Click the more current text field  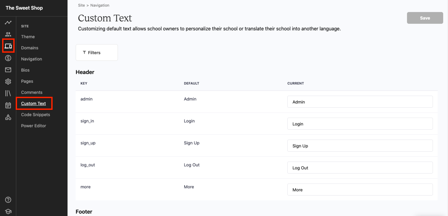pyautogui.click(x=360, y=190)
